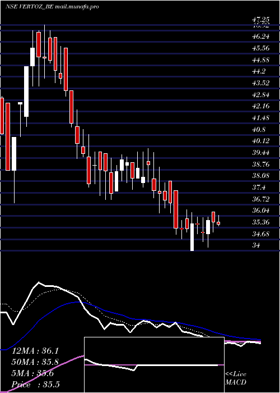Click the 36.04 price axis label
The width and height of the screenshot is (280, 393).
coord(260,211)
